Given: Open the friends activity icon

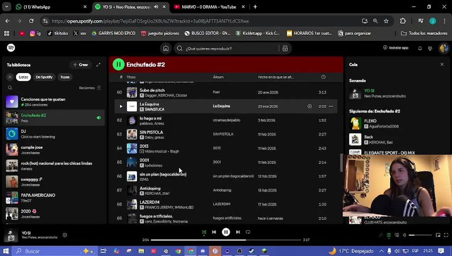Looking at the screenshot, I should [430, 48].
